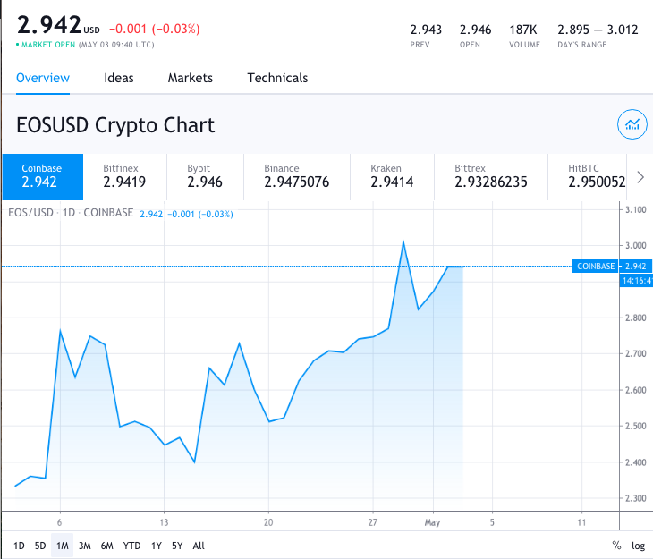Click the 2.946 OPEN value in header
The width and height of the screenshot is (653, 559).
(475, 30)
